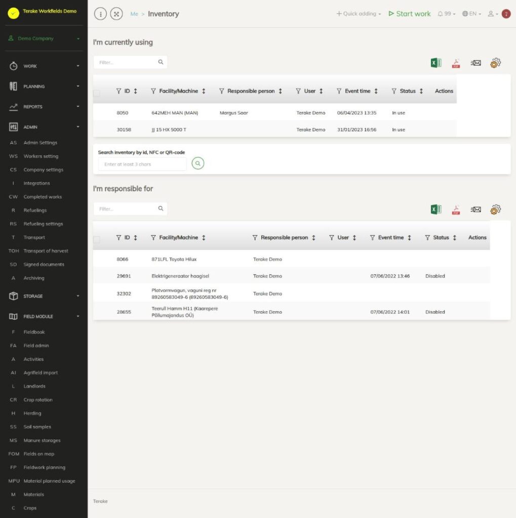Click the green inventory search magnifier button
This screenshot has width=516, height=518.
[x=198, y=163]
